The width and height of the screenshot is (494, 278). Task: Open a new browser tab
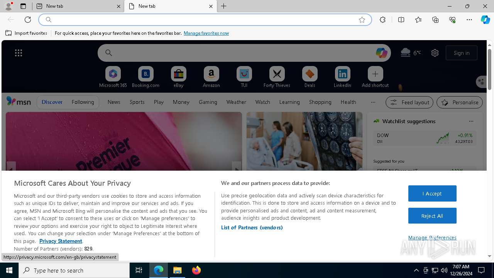click(223, 6)
